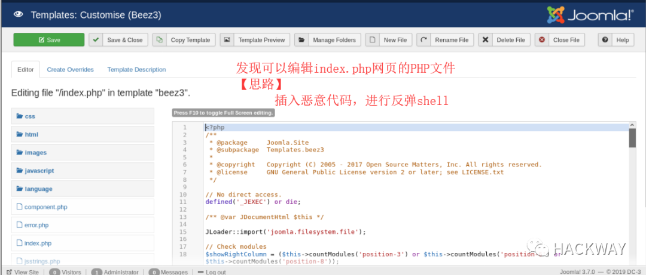
Task: Open Template Preview
Action: tap(261, 40)
